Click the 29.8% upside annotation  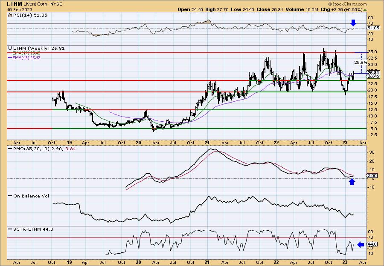pos(361,63)
